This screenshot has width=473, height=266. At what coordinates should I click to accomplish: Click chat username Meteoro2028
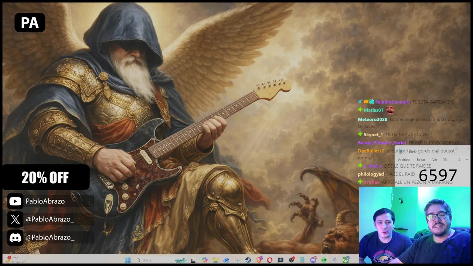372,119
